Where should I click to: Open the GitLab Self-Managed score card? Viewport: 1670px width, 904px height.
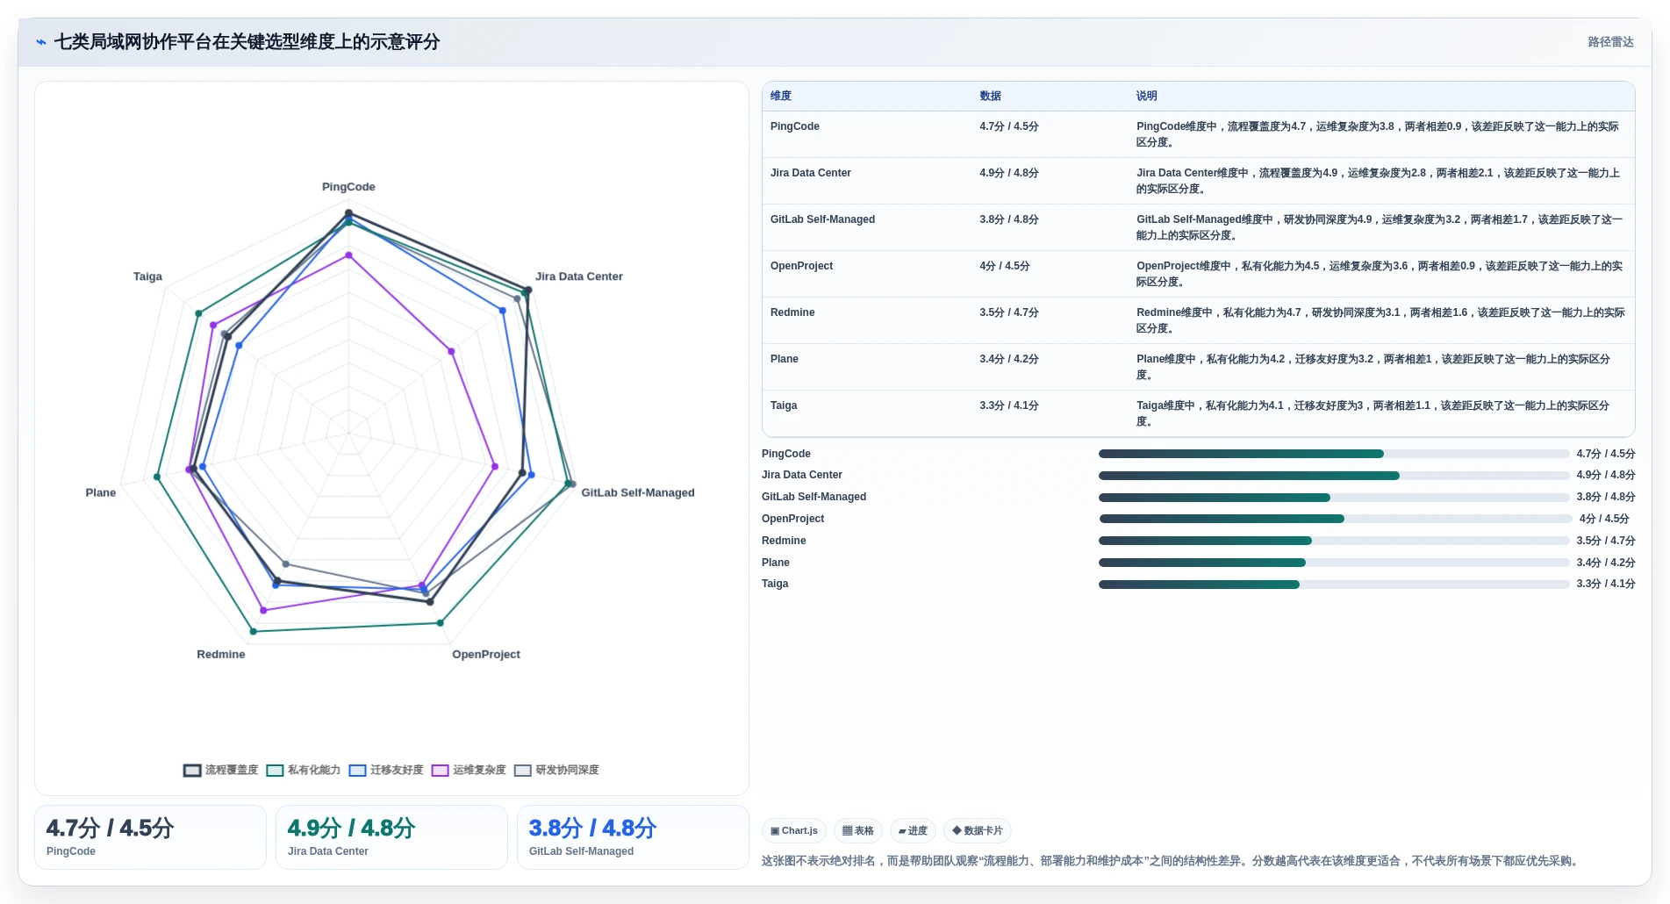pos(633,837)
